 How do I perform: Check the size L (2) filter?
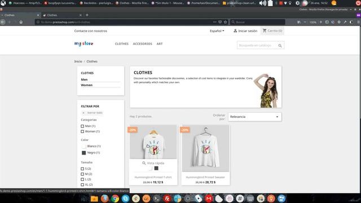pyautogui.click(x=82, y=179)
